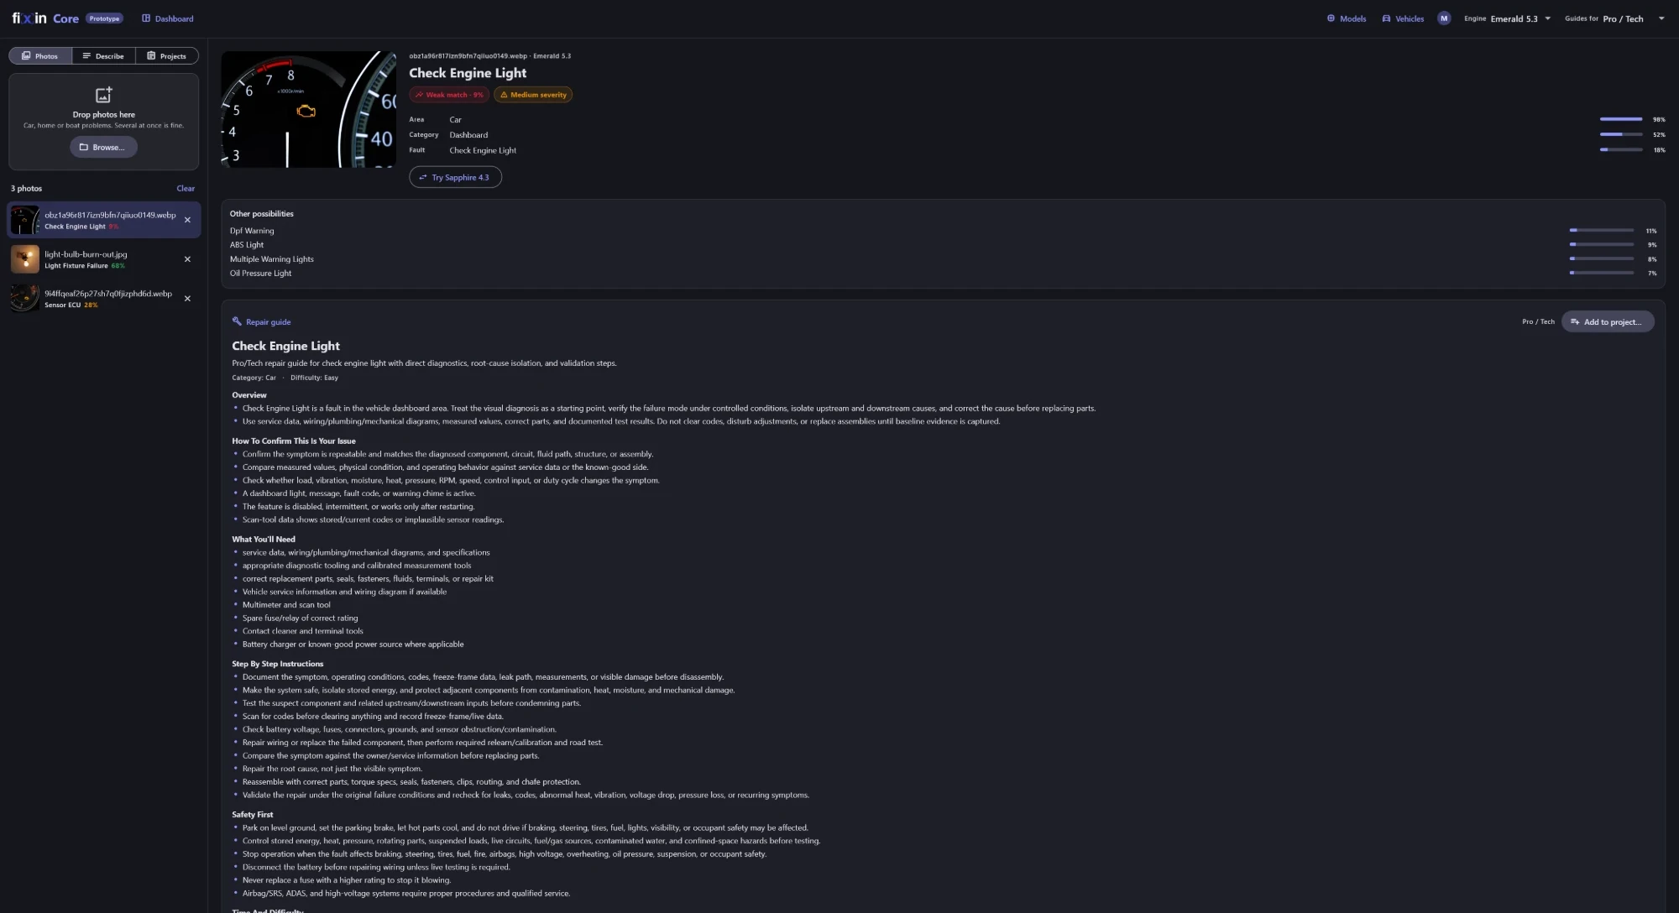Remove the 9i4ffqeaf26p27sh7q0fjizphd6d.webp photo
This screenshot has height=913, width=1679.
[x=187, y=299]
